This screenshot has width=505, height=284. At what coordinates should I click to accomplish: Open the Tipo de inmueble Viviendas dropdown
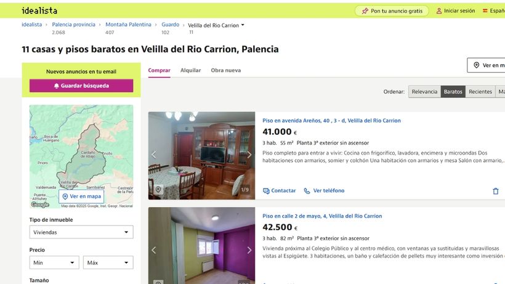(x=81, y=232)
